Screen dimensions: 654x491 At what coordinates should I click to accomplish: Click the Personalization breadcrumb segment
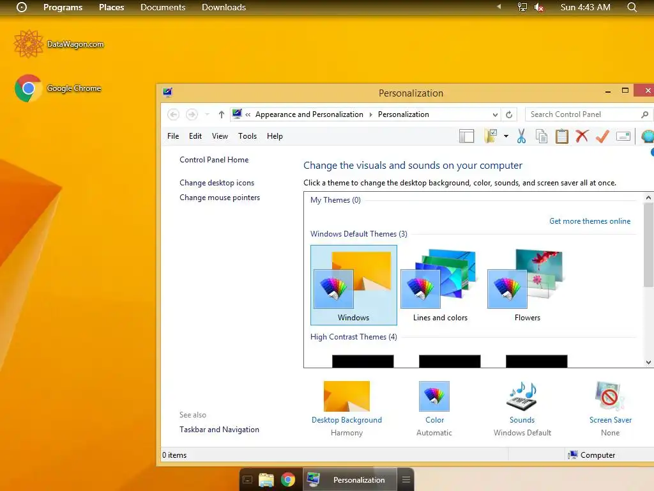pos(404,114)
